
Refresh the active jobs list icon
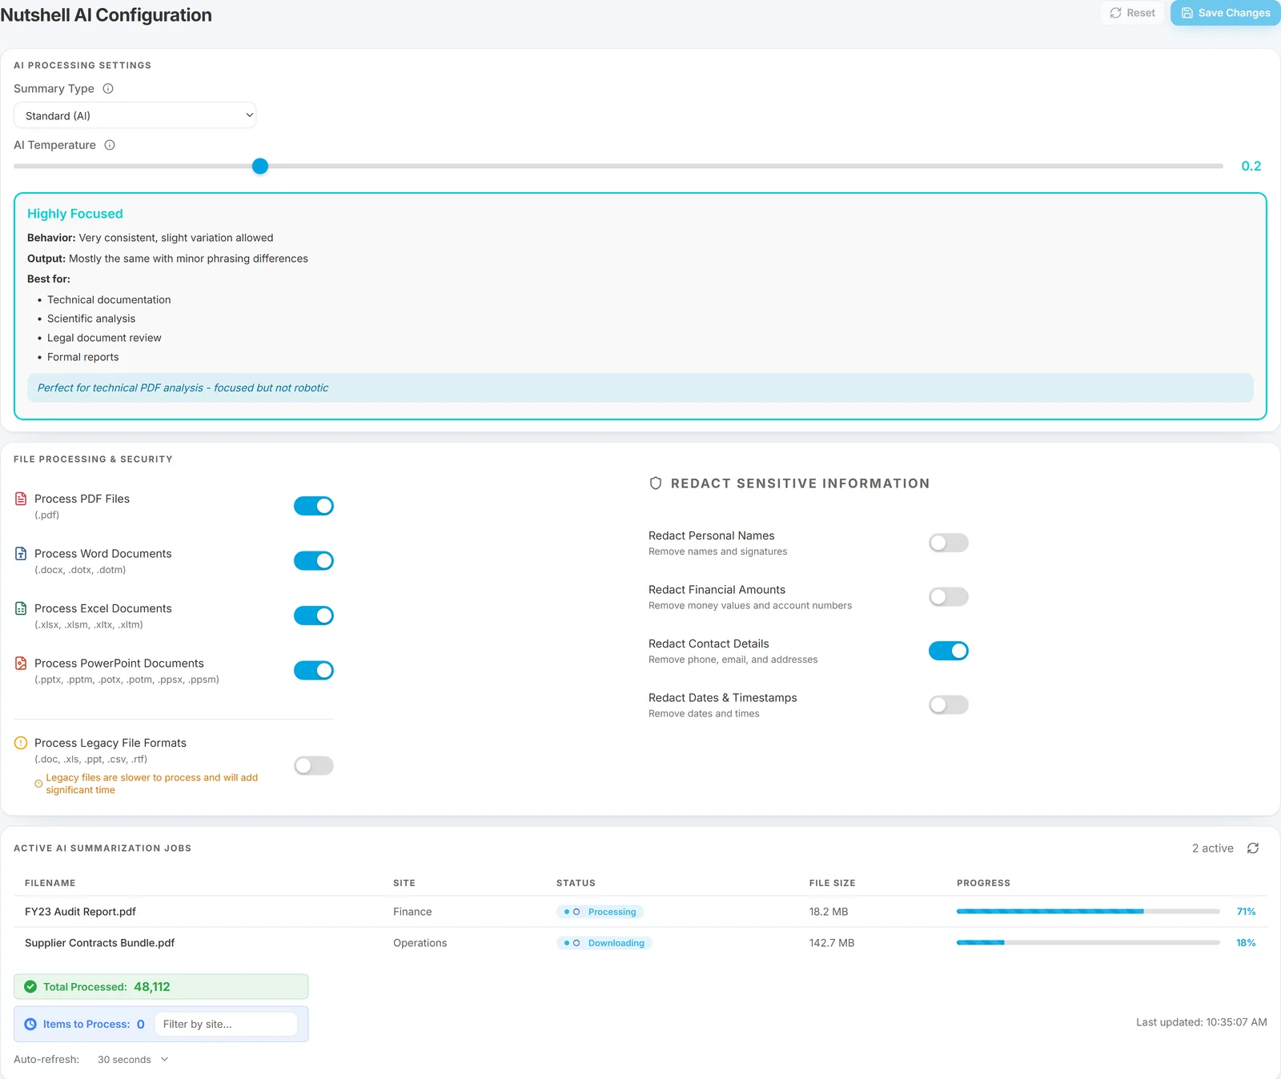click(x=1253, y=848)
